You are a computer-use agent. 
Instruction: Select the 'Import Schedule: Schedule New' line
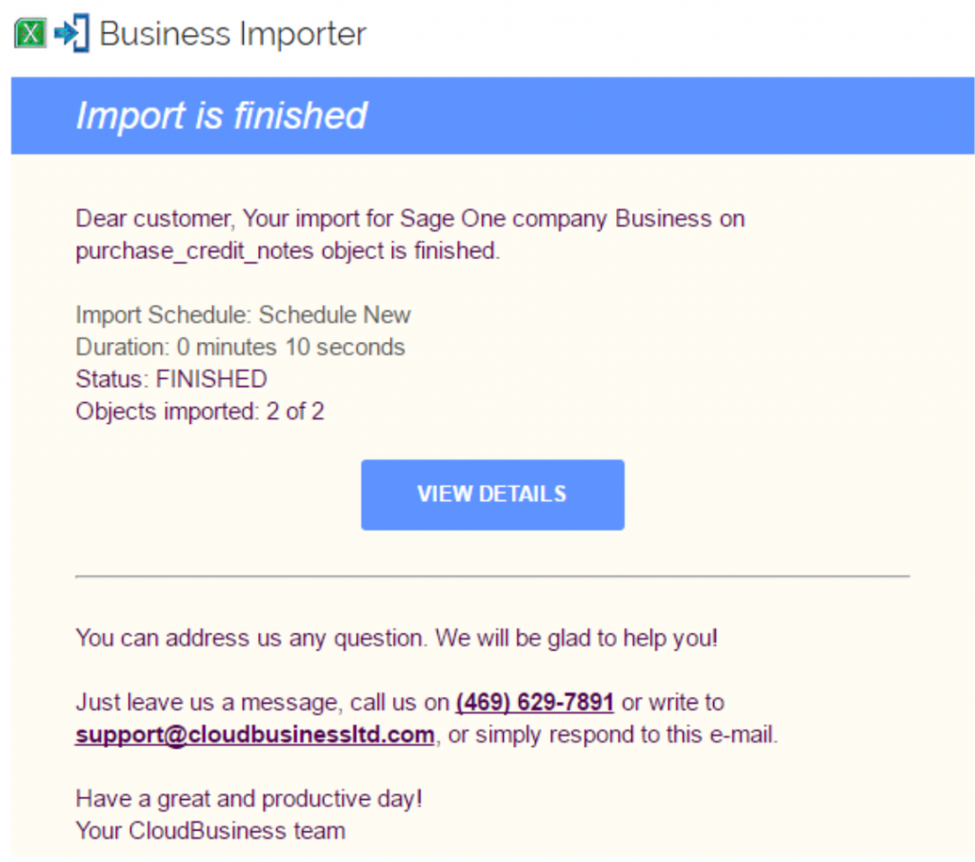(243, 314)
